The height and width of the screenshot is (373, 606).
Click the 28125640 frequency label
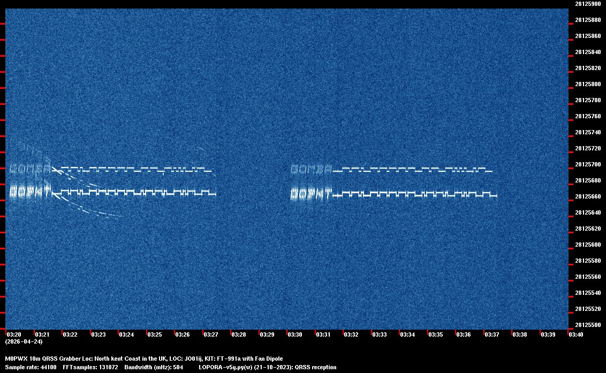(588, 212)
